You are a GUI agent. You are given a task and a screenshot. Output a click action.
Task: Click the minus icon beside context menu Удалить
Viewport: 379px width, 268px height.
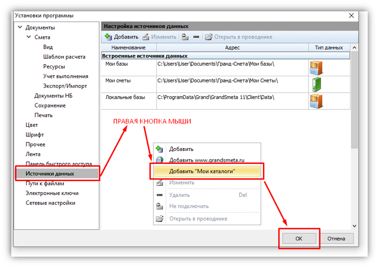160,195
